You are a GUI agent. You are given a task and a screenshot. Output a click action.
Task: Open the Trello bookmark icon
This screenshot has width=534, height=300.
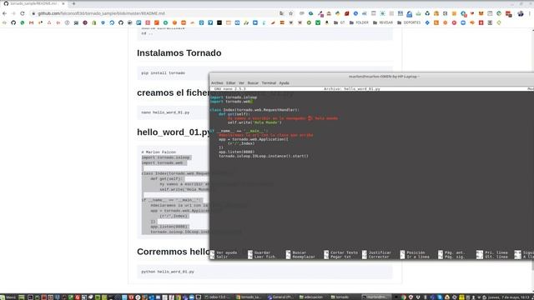tap(139, 22)
